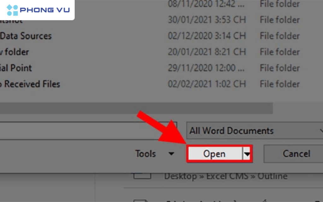Image resolution: width=323 pixels, height=202 pixels.
Task: Click inside the file name input field
Action: point(79,131)
